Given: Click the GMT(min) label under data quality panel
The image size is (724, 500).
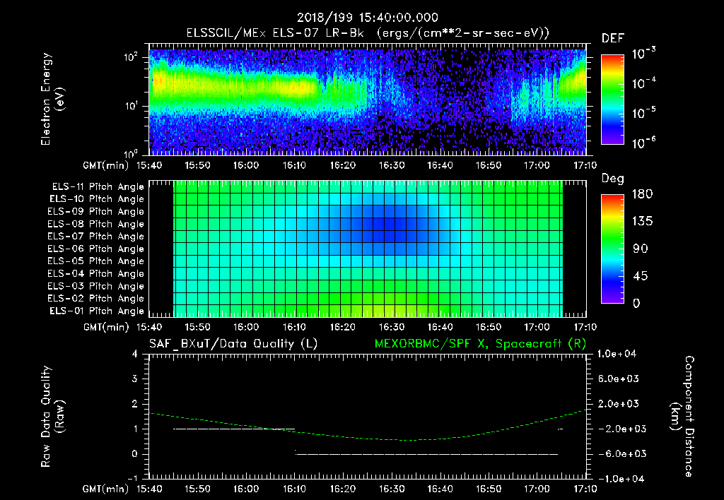Looking at the screenshot, I should (x=106, y=489).
